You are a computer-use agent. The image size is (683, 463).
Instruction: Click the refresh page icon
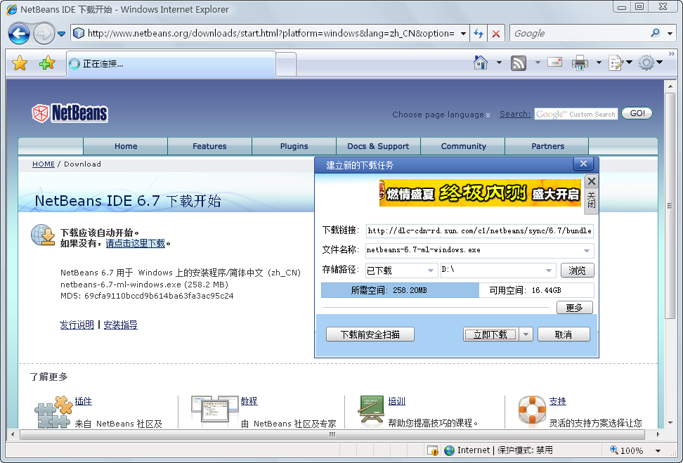tap(479, 33)
